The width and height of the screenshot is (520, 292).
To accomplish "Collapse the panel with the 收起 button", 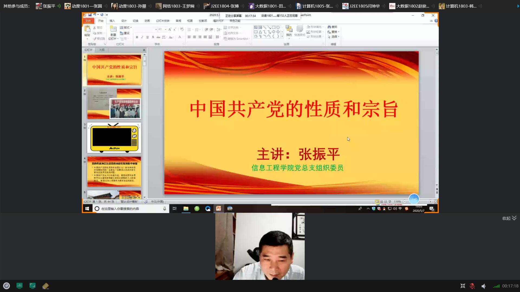I will click(x=509, y=218).
